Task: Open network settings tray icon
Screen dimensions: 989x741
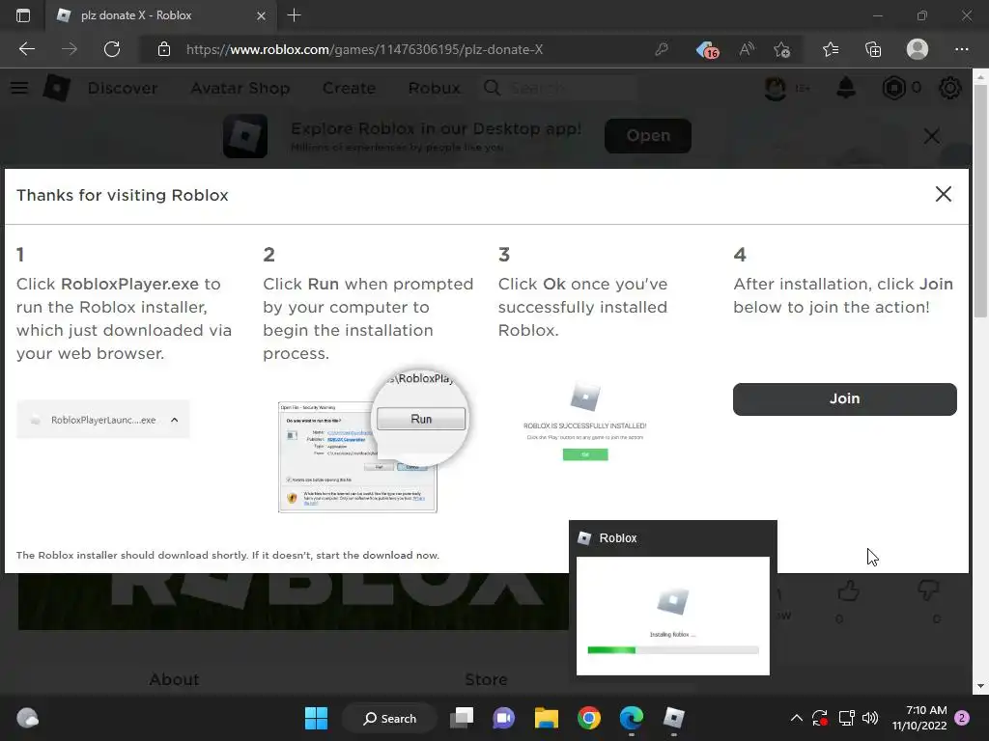Action: pos(846,718)
